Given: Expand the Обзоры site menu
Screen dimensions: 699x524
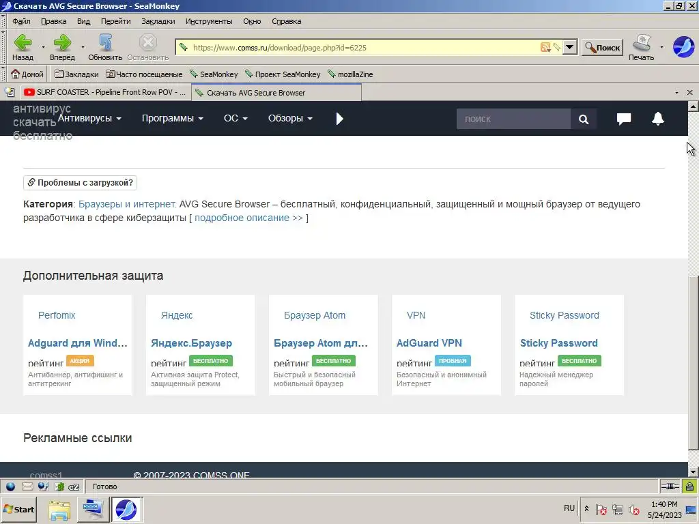Looking at the screenshot, I should [x=290, y=118].
